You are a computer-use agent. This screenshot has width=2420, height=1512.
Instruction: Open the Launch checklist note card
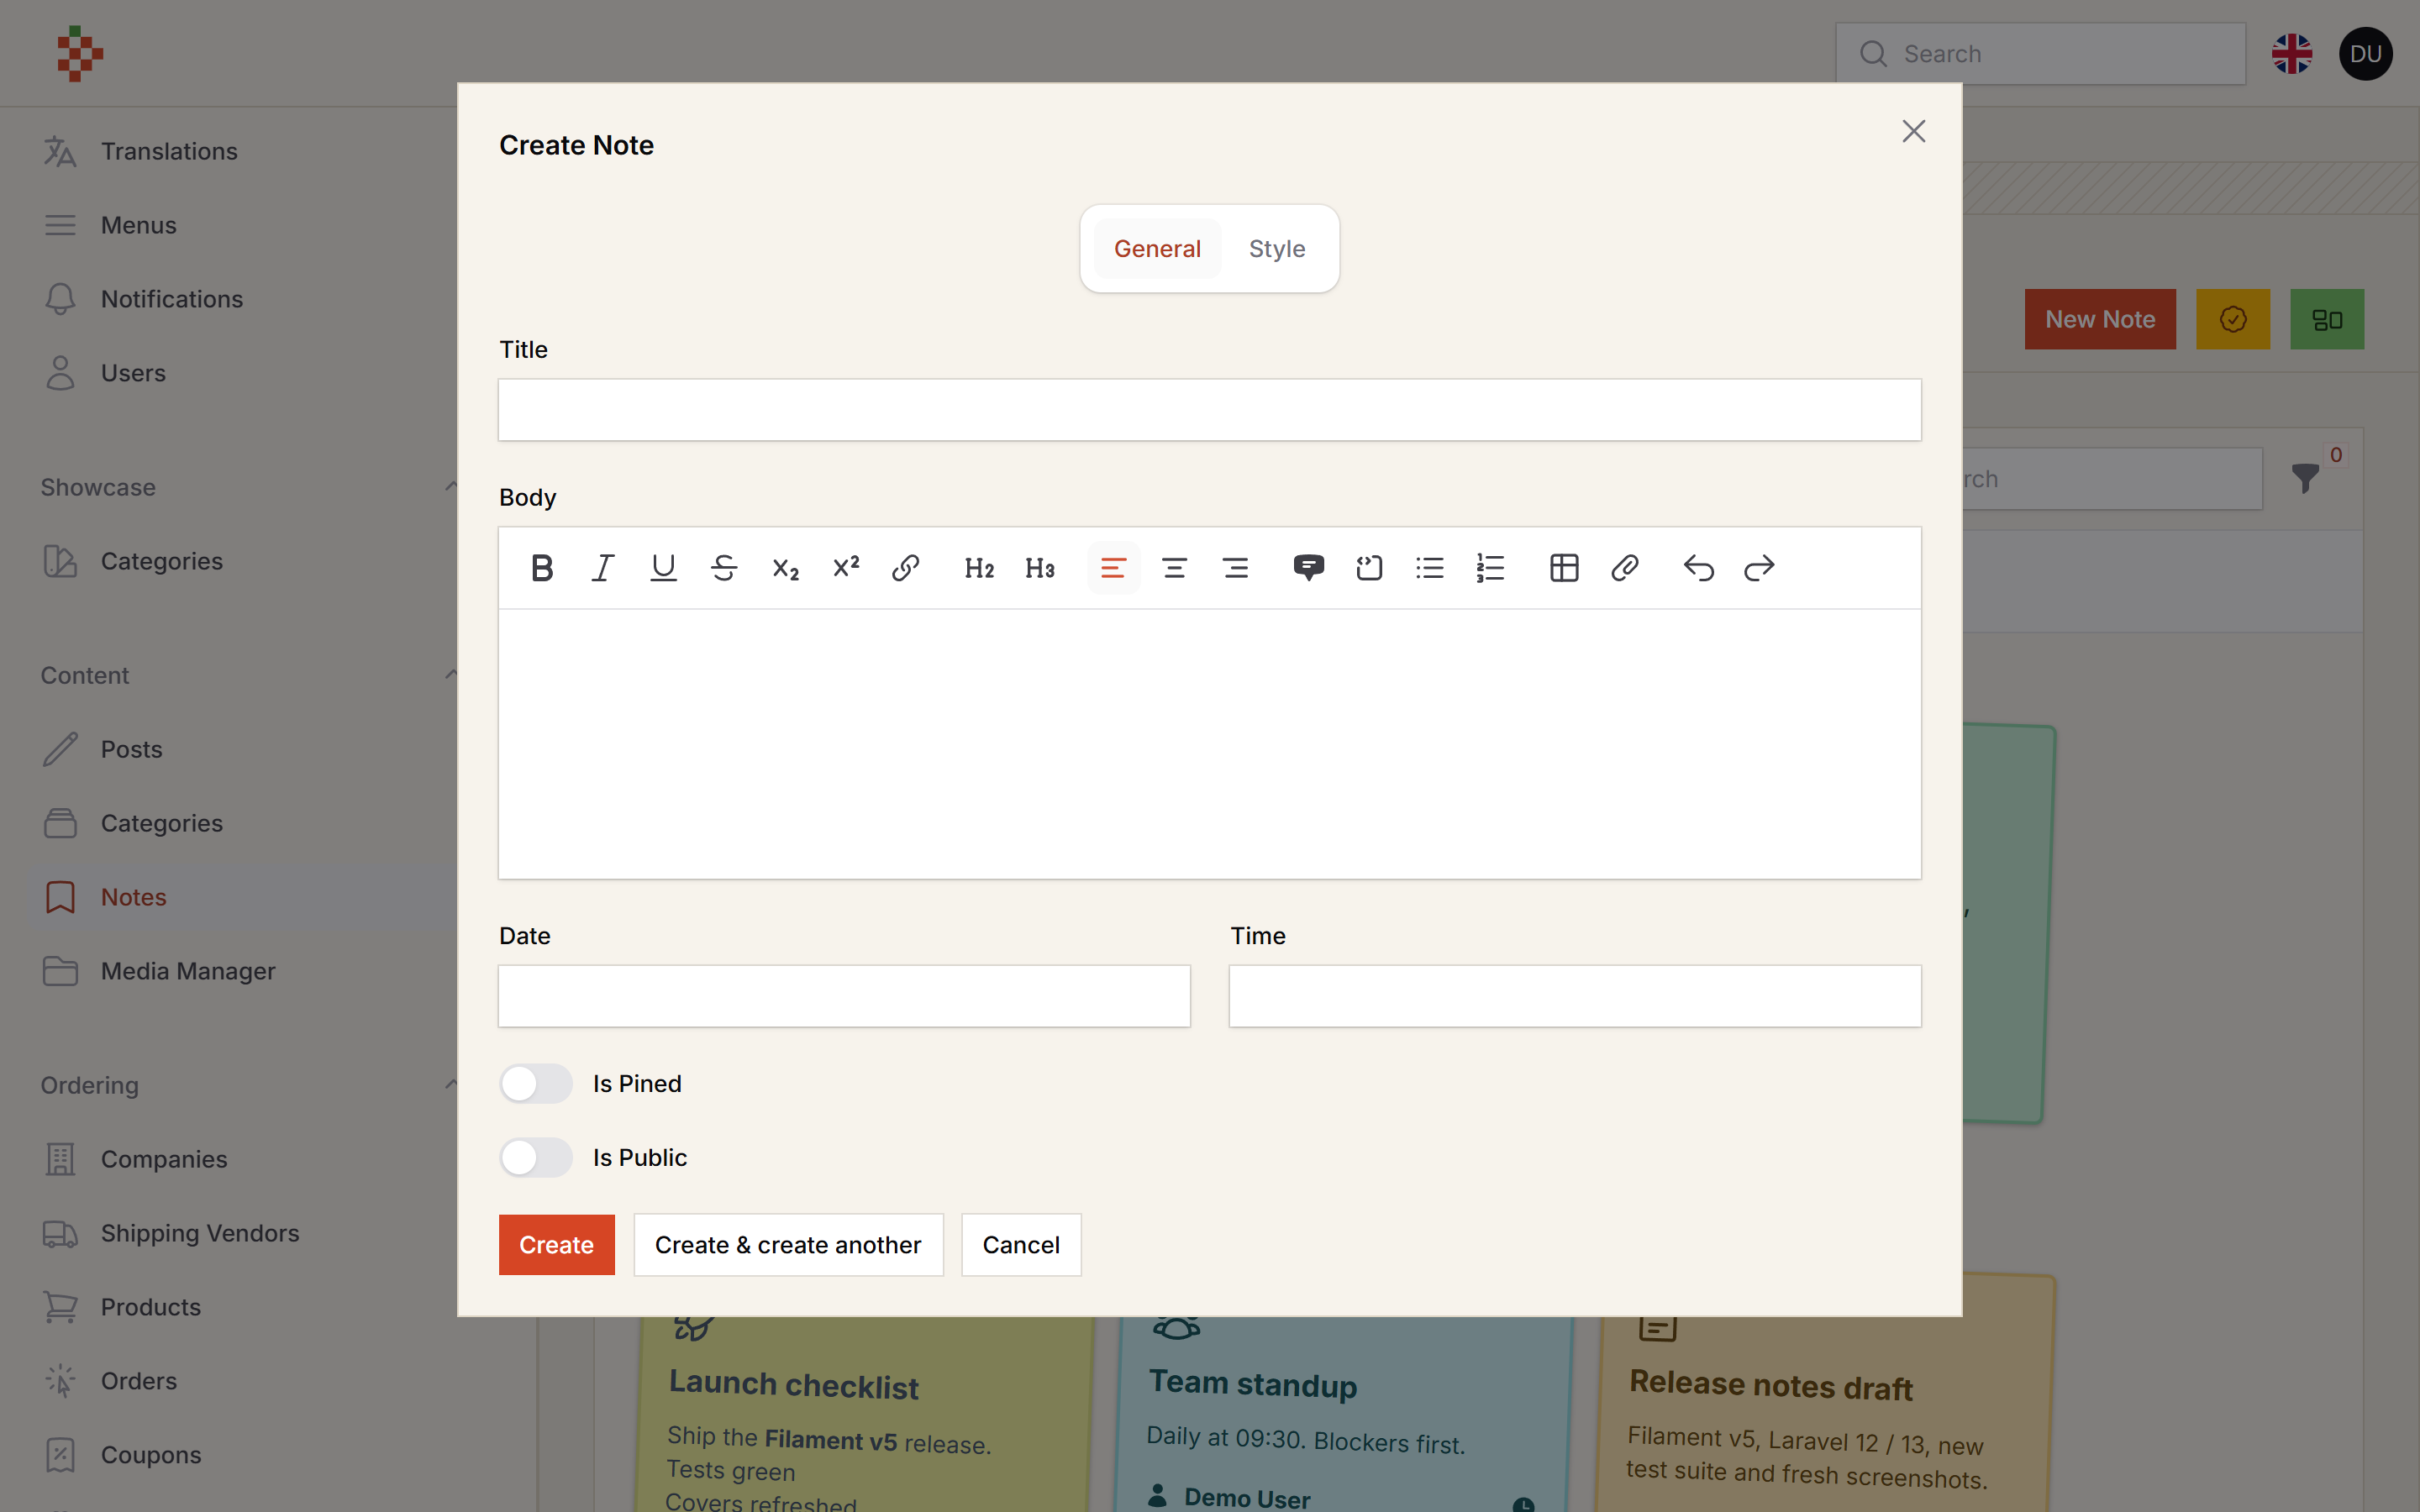[x=865, y=1414]
